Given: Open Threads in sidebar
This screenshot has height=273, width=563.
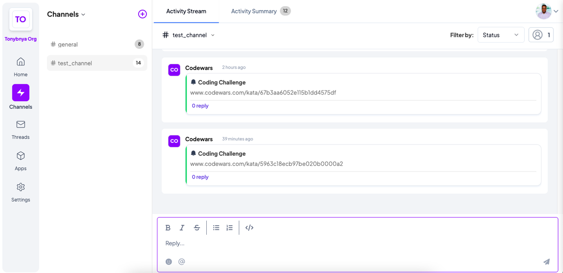Looking at the screenshot, I should pos(21,130).
